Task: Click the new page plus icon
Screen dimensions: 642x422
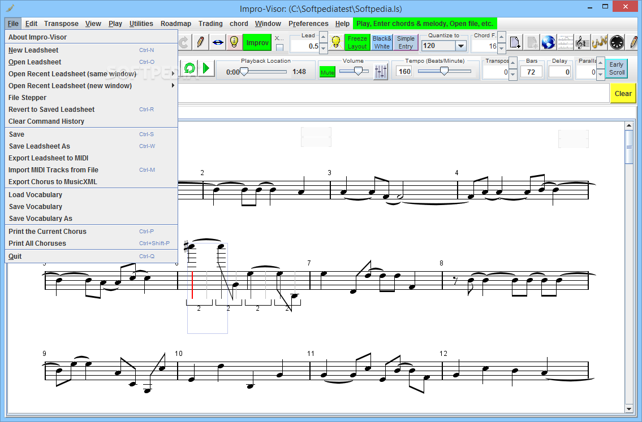Action: click(515, 42)
